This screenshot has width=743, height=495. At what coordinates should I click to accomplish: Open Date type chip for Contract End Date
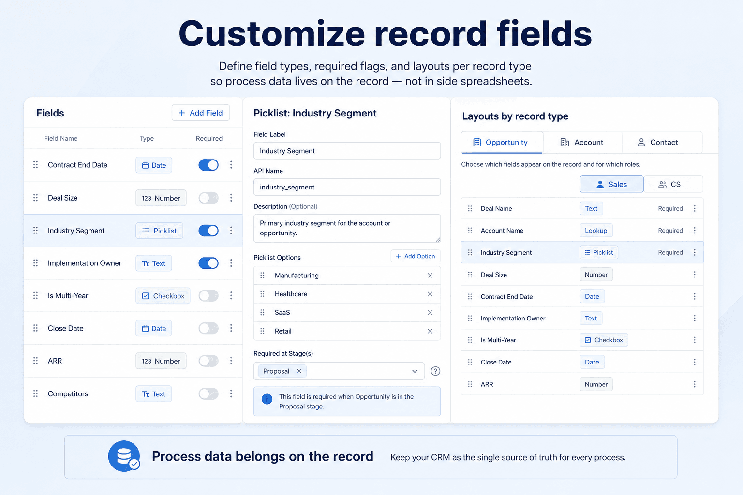(154, 165)
